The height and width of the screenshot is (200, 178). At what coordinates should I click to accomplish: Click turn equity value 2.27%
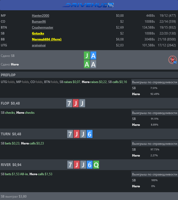154,155
